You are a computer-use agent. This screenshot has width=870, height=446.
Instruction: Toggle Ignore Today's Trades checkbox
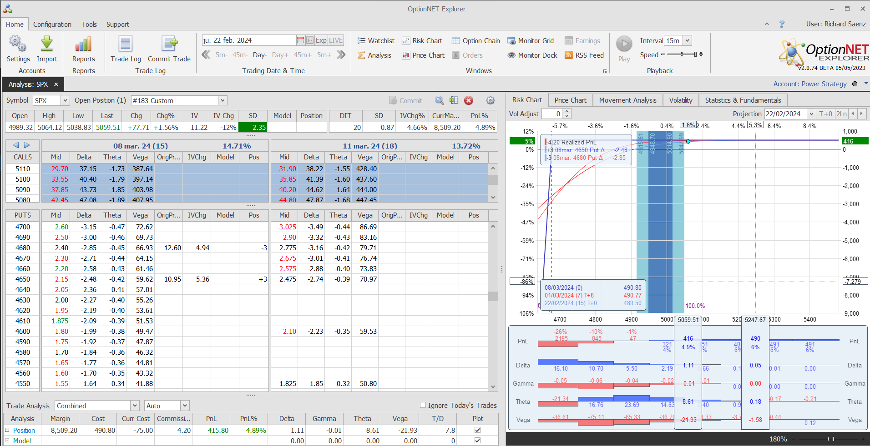point(423,405)
